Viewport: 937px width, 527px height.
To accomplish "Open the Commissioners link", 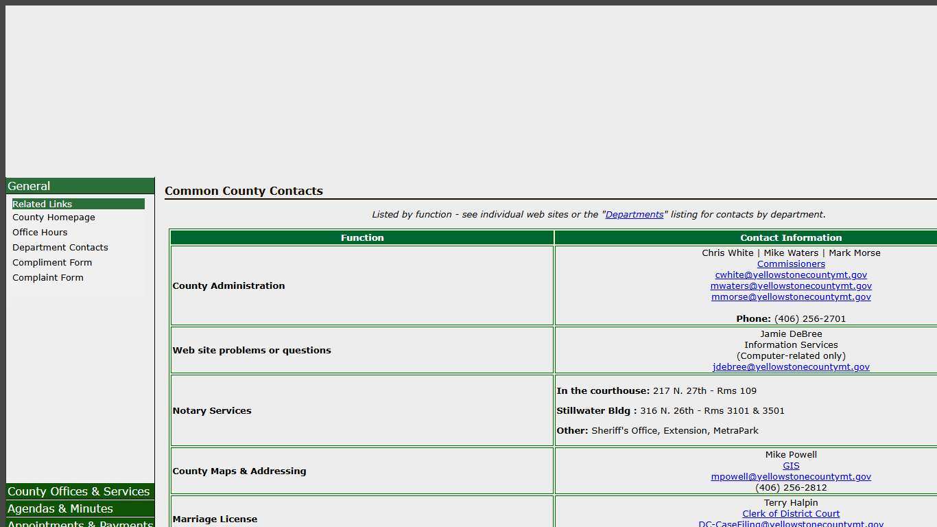I will tap(791, 264).
